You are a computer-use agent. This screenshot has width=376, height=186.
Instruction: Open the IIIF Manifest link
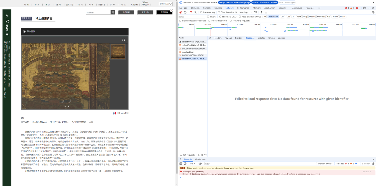click(123, 113)
